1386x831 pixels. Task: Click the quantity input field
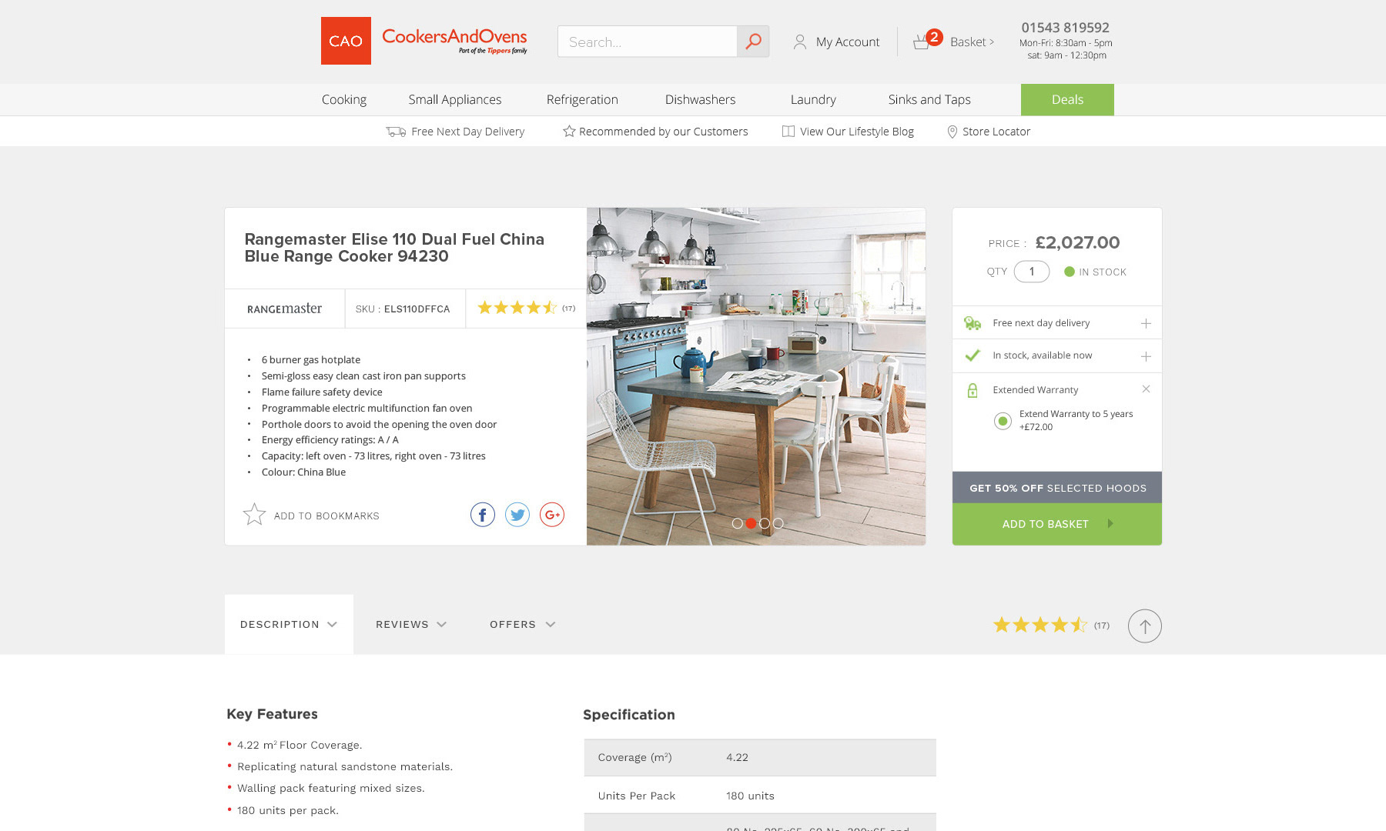(1032, 272)
